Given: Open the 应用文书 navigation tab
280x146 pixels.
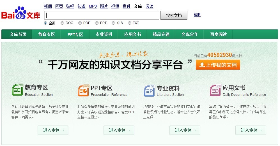Looking at the screenshot, I should point(132,34).
